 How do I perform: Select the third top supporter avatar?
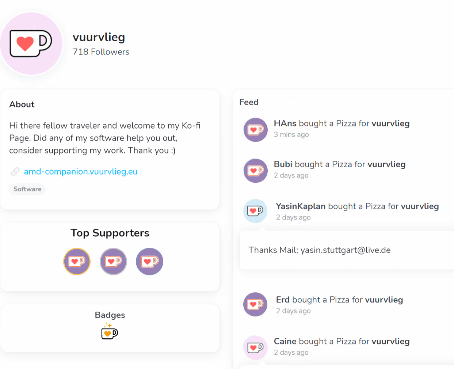point(149,262)
